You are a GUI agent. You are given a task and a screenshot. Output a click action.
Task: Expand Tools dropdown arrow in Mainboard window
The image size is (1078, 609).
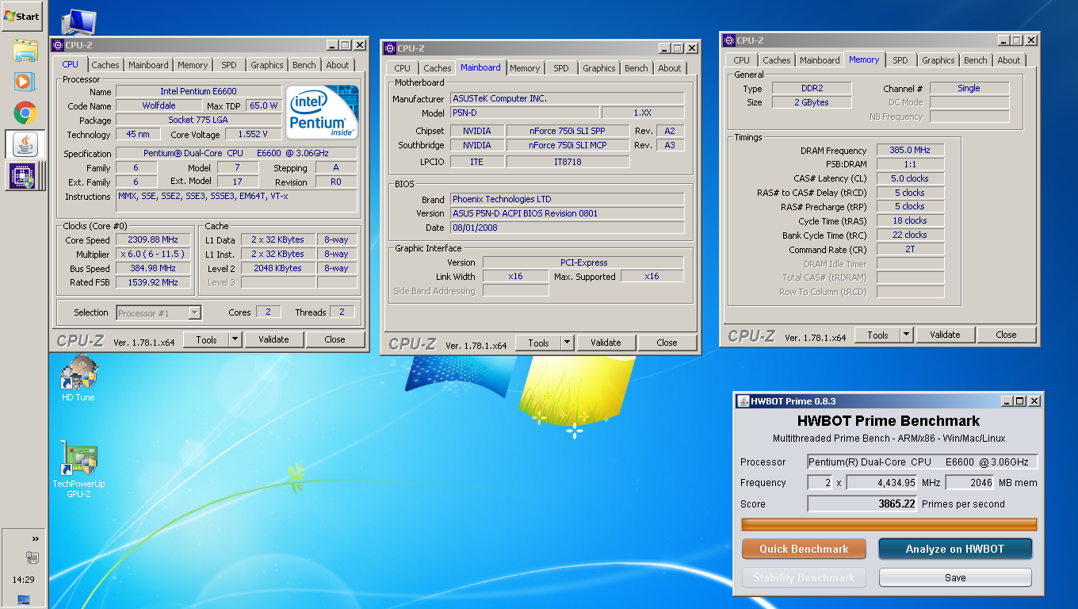(567, 343)
